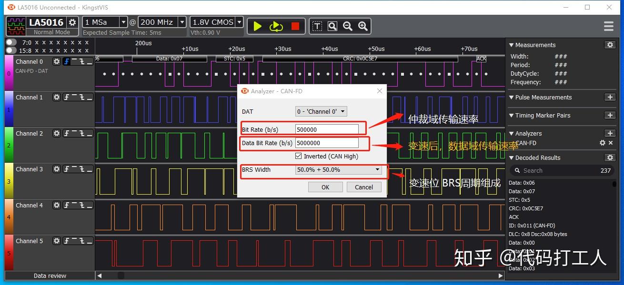Zoom out the waveform view

[348, 26]
